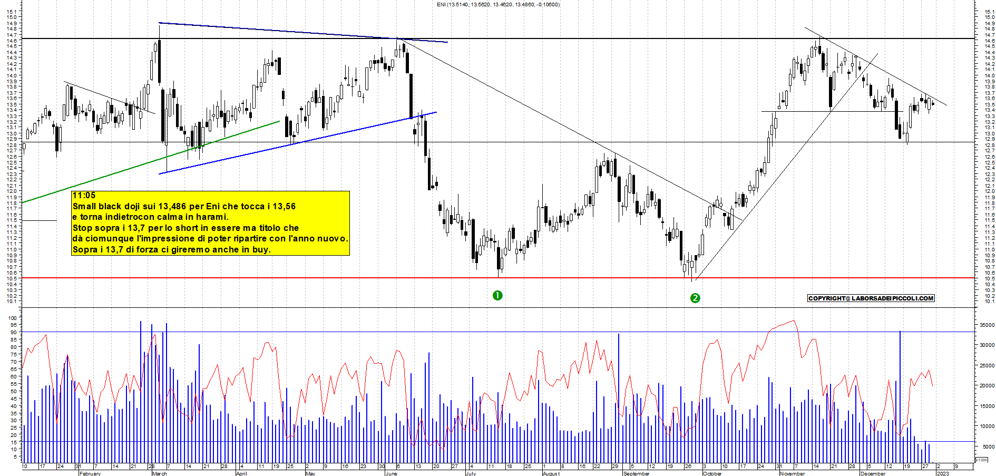Screen dimensions: 996x476
Task: Click the 25000 volume scale value
Action: 987,366
